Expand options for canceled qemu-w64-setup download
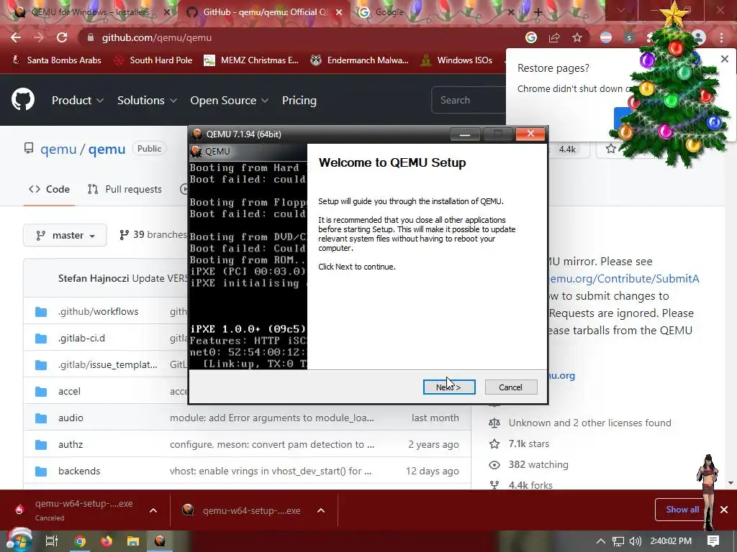737x552 pixels. (x=153, y=510)
